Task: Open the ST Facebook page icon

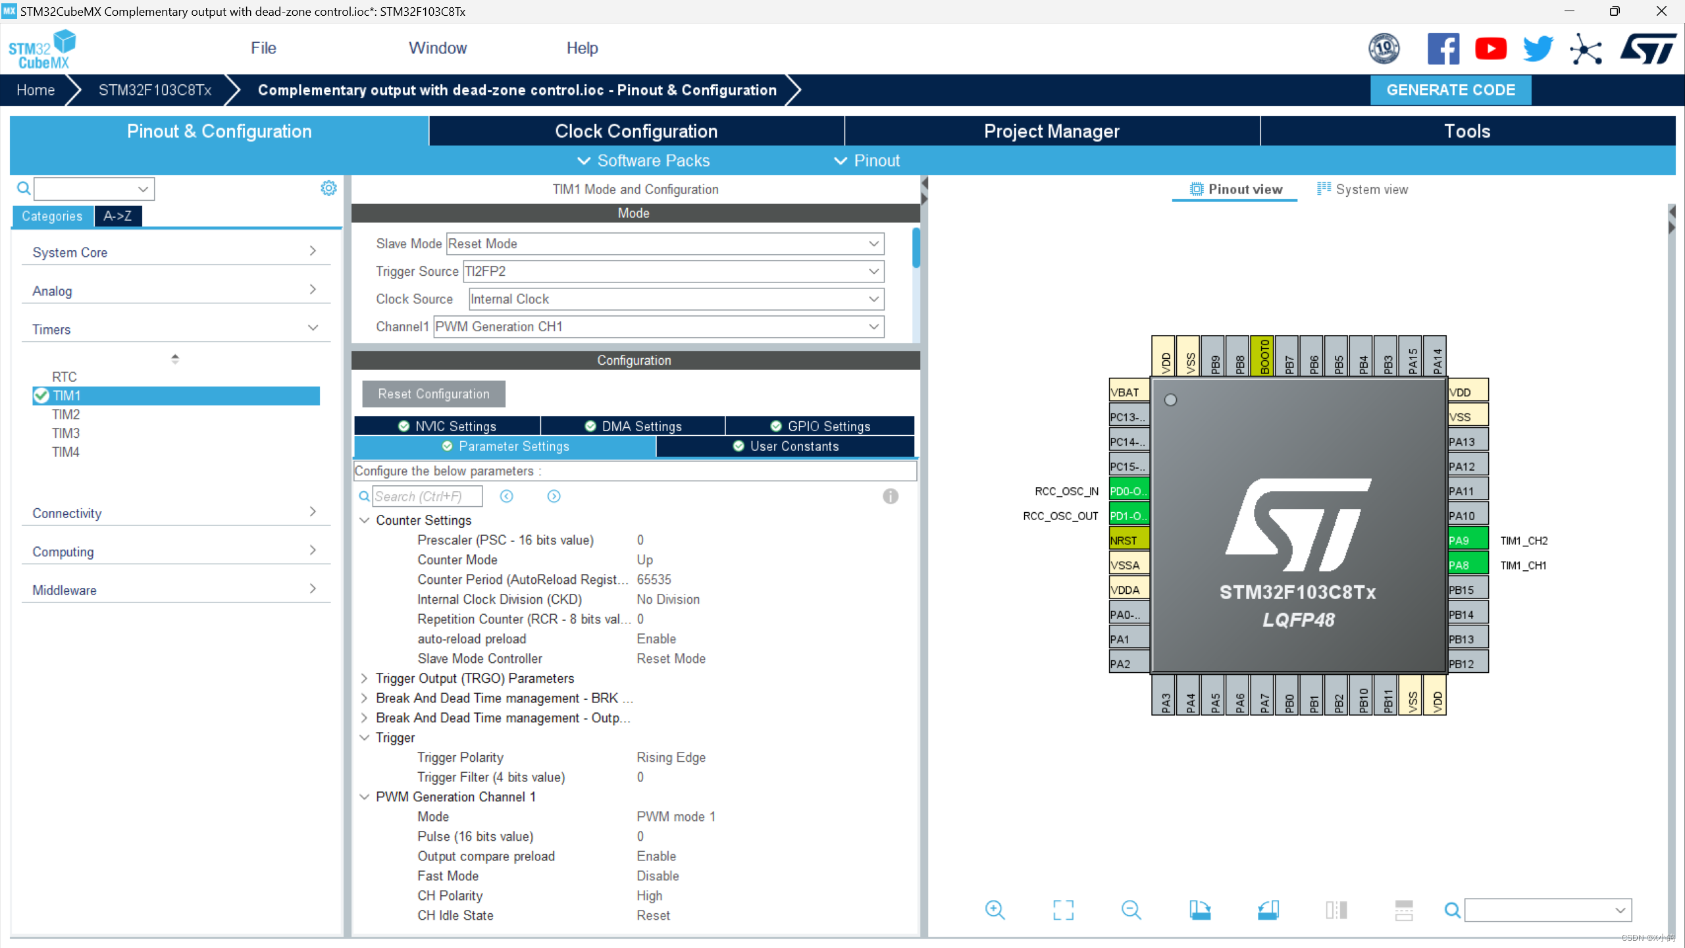Action: point(1443,49)
